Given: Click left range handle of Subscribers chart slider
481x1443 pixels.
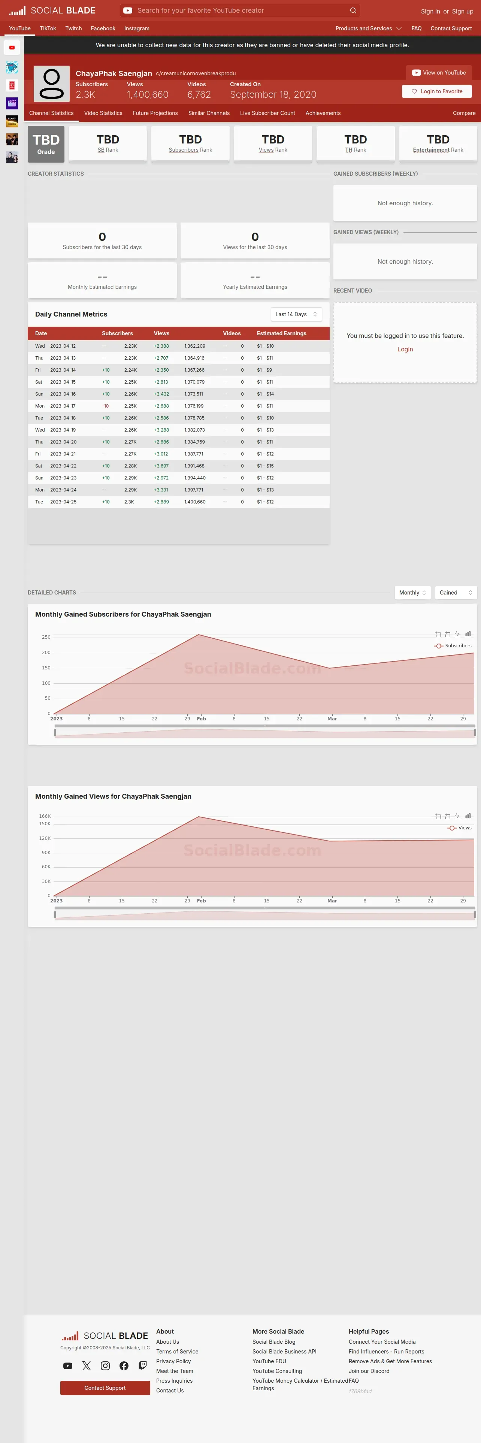Looking at the screenshot, I should click(55, 732).
